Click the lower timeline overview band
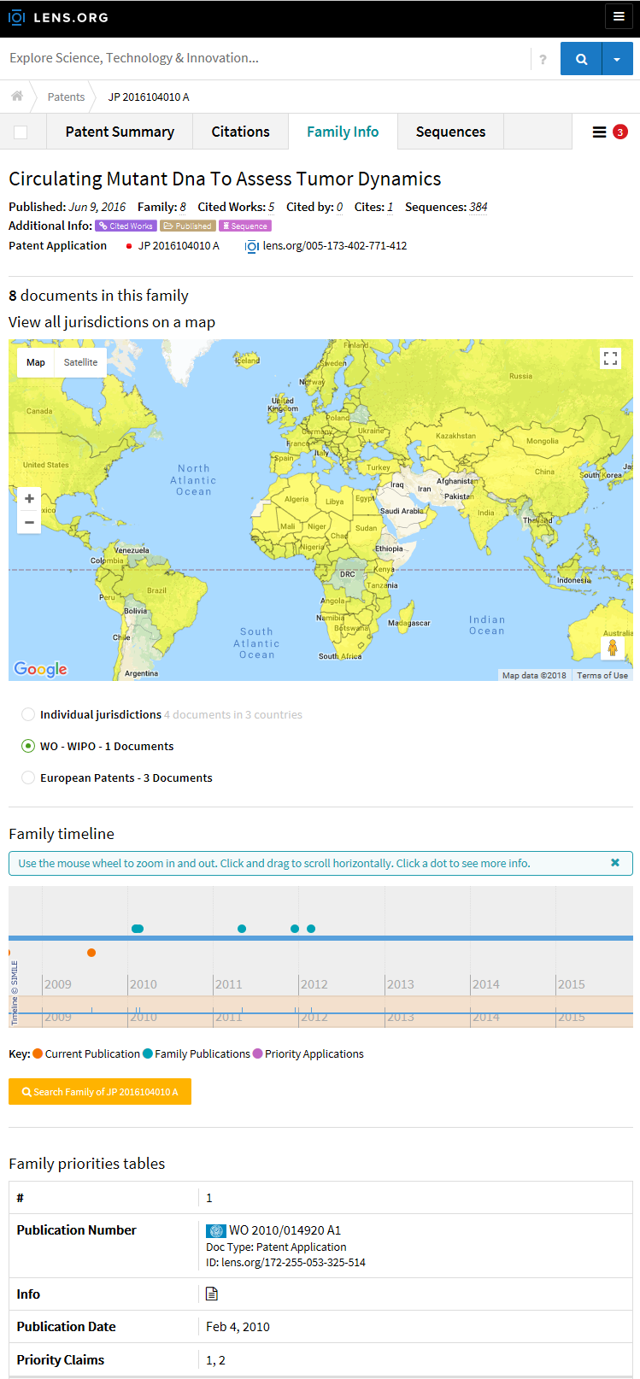Screen dimensions: 640x1379 click(x=320, y=1012)
